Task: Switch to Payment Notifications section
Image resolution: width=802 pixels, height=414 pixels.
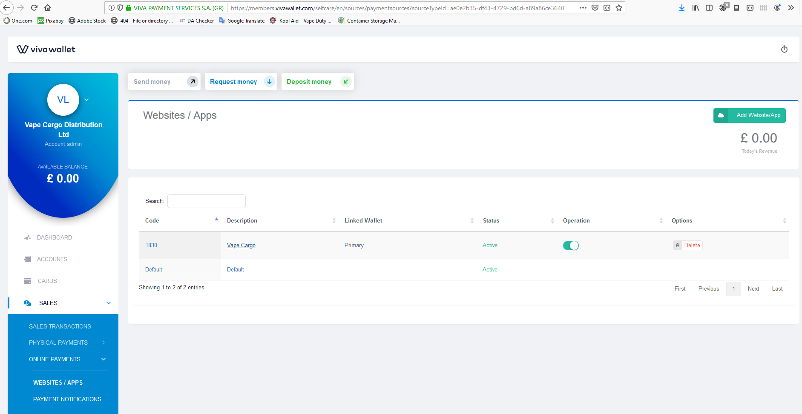Action: pyautogui.click(x=67, y=399)
